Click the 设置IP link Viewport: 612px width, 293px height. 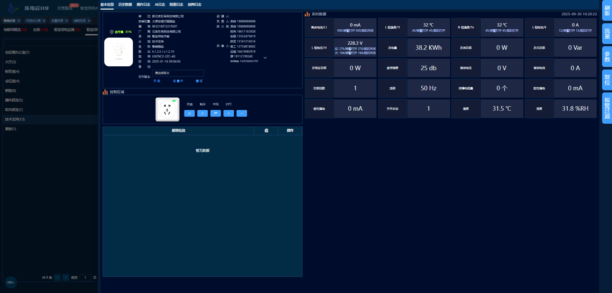click(178, 81)
